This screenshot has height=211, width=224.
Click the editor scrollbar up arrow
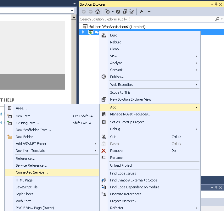pos(73,17)
